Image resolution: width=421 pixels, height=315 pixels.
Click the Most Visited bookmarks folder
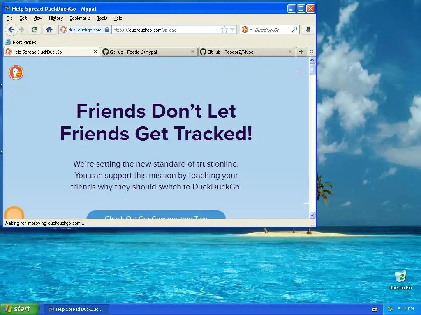21,42
